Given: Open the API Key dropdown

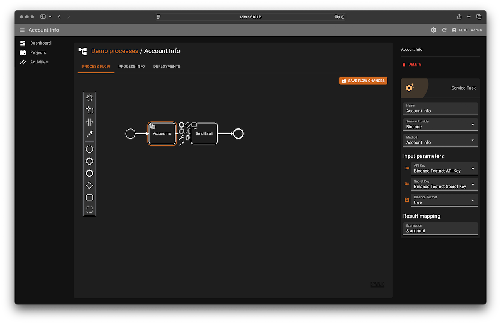Looking at the screenshot, I should [444, 169].
